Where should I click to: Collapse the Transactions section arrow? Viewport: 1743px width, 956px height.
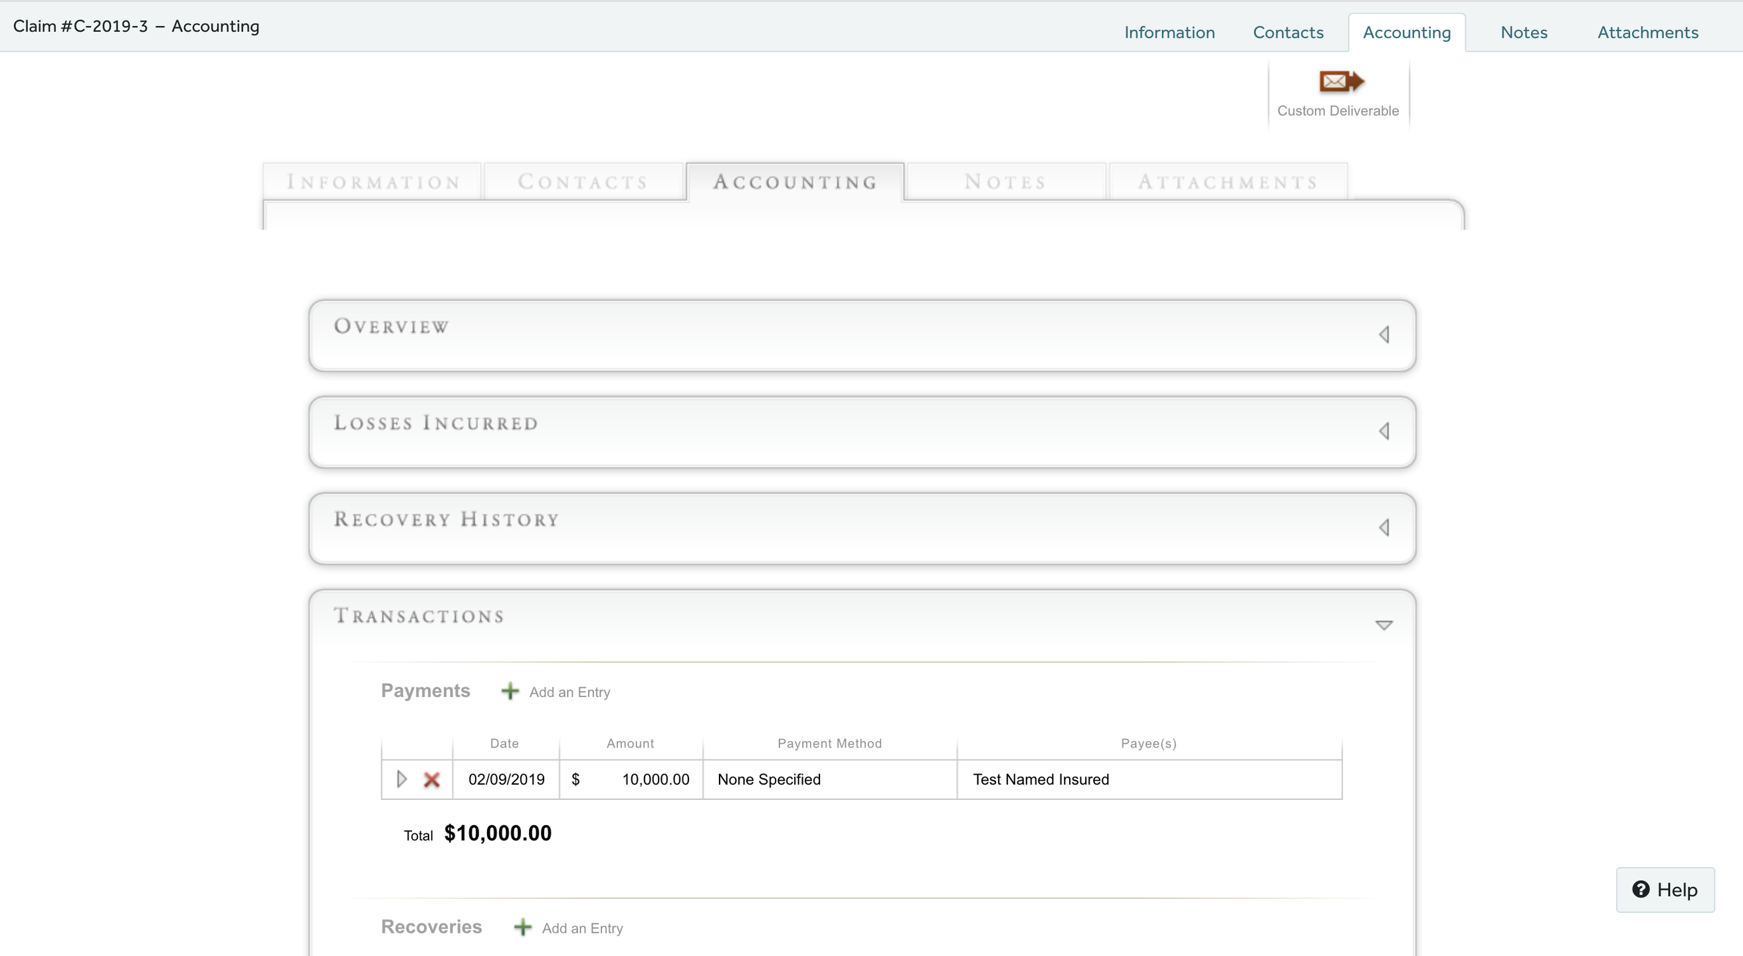coord(1384,625)
